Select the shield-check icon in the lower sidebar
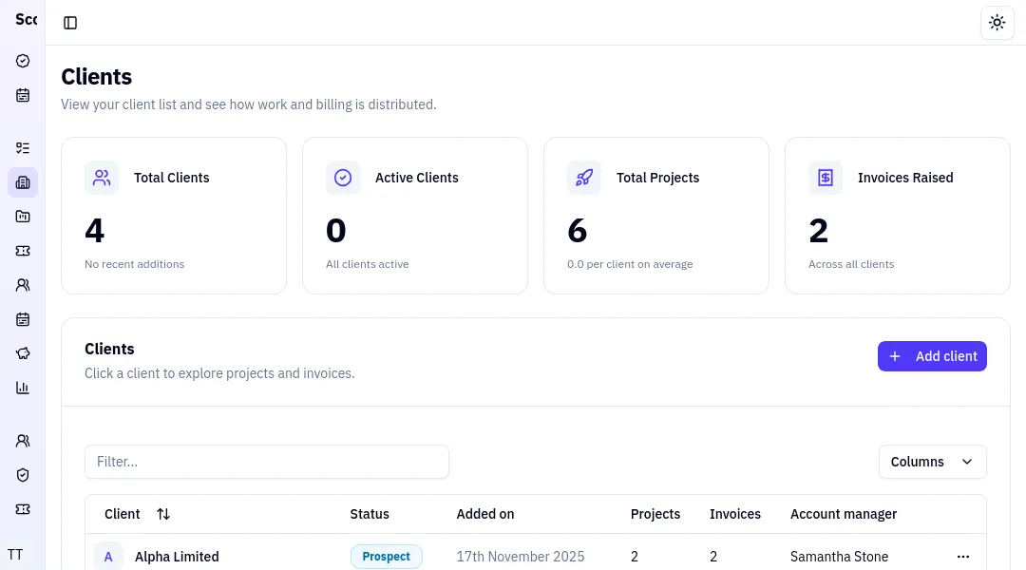The width and height of the screenshot is (1026, 570). (23, 474)
